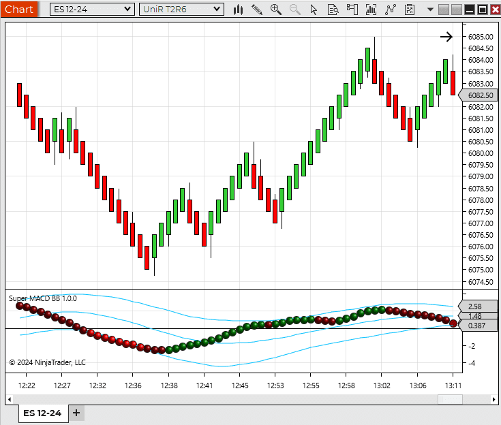
Task: Open the chart properties icon
Action: point(409,10)
